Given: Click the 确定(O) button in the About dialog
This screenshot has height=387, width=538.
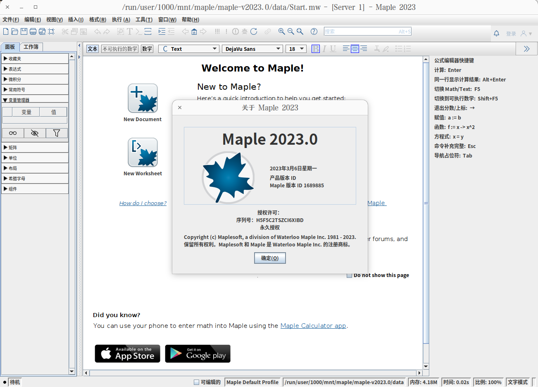Looking at the screenshot, I should point(270,258).
